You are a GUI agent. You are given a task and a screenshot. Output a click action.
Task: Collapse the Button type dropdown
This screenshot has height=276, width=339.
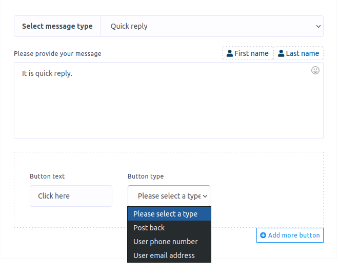pos(168,196)
